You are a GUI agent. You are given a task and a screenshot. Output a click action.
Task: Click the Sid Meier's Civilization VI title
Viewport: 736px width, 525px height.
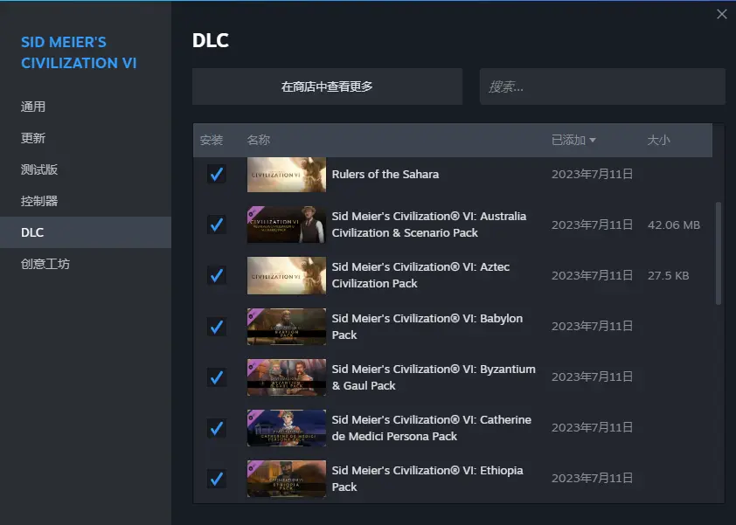(79, 52)
